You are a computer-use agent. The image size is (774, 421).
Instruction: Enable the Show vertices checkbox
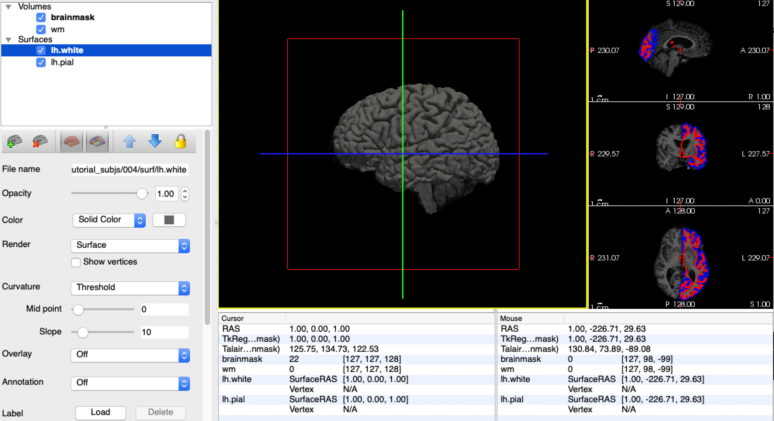tap(76, 262)
